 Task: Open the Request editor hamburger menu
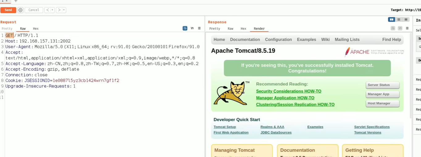coord(199,28)
